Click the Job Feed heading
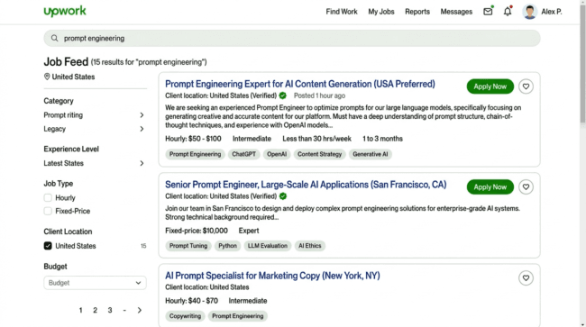The image size is (586, 327). 66,61
